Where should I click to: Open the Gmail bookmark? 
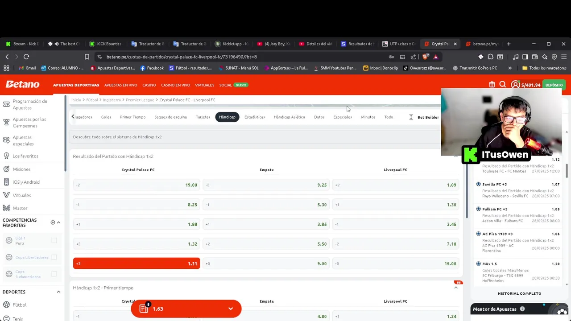[27, 68]
